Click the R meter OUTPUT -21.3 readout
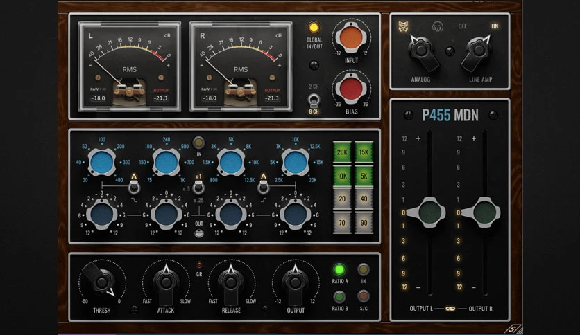 click(x=272, y=98)
